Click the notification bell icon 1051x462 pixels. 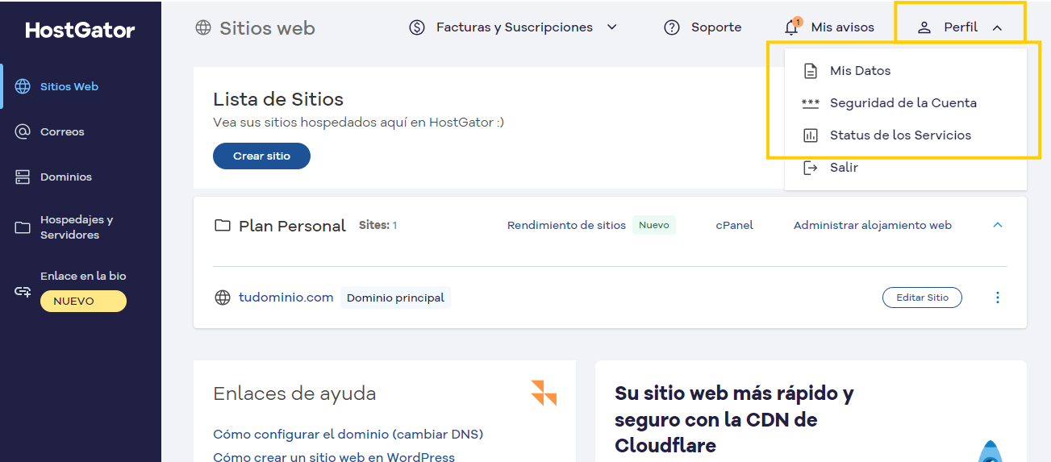pos(792,27)
